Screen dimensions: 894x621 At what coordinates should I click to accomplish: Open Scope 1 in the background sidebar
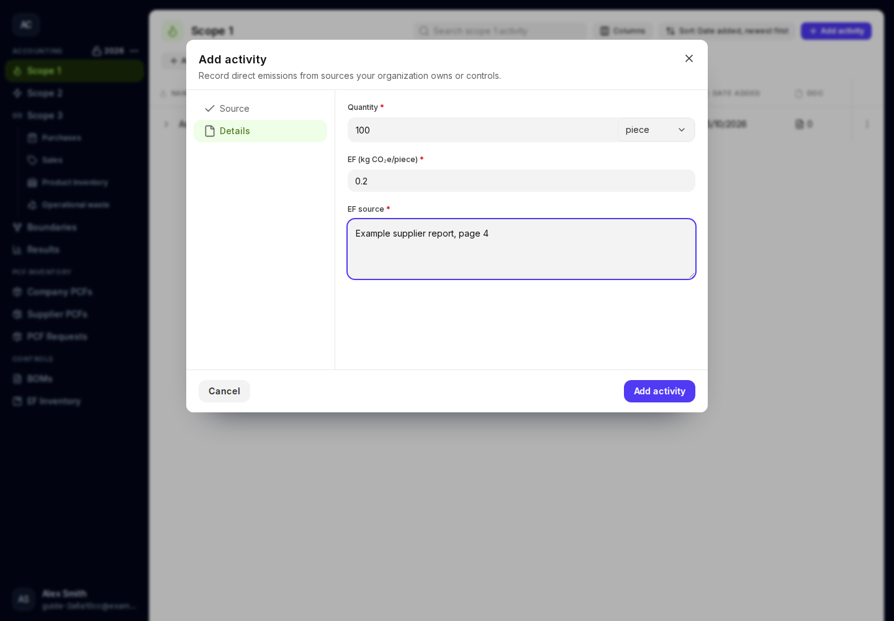tap(74, 71)
